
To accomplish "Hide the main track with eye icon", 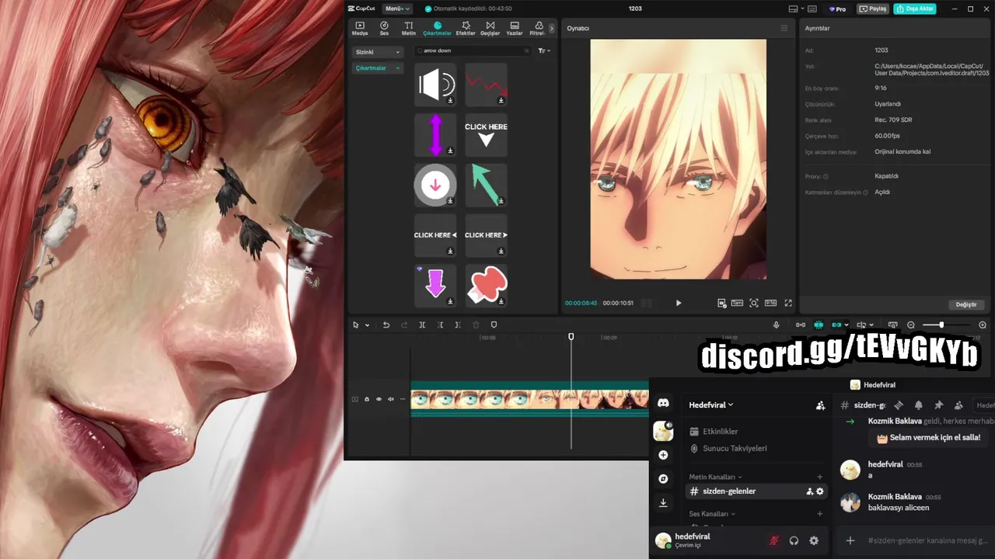I will tap(379, 399).
